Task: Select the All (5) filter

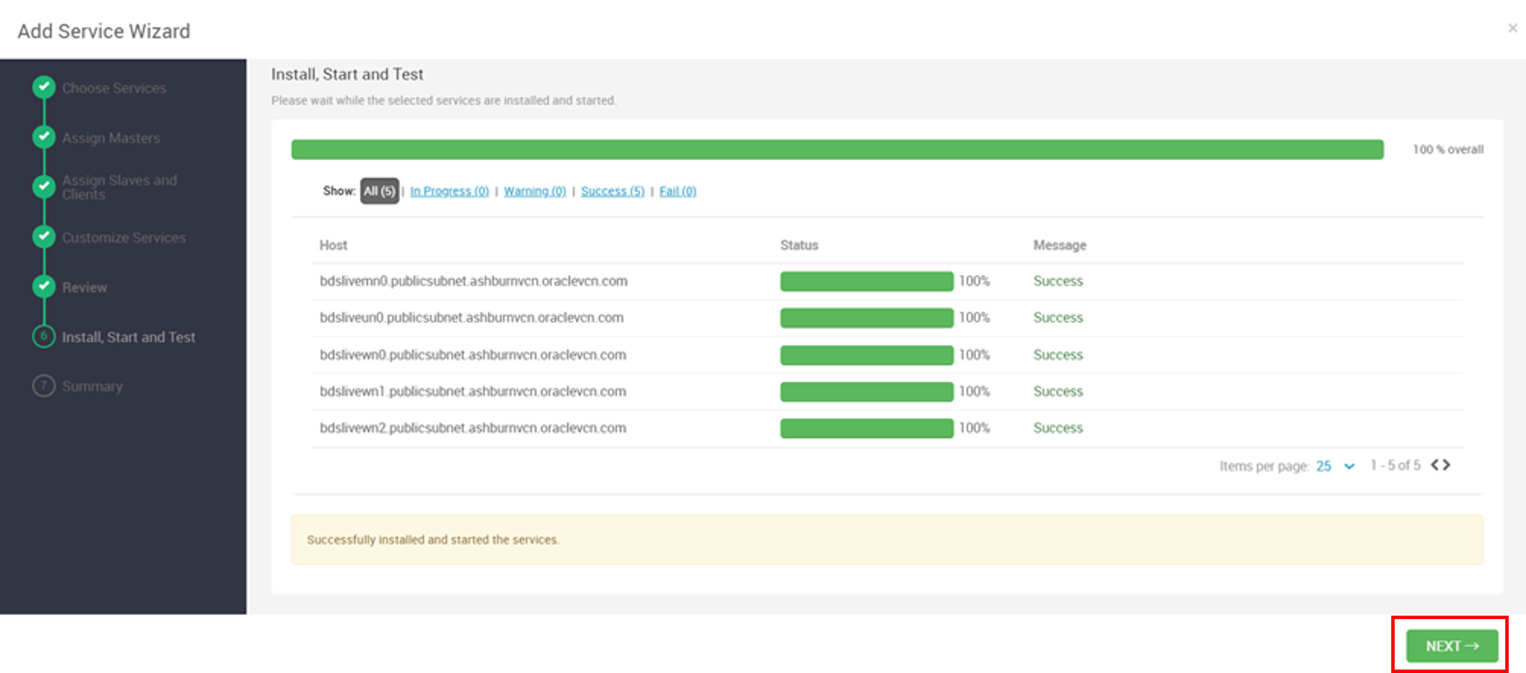Action: pyautogui.click(x=379, y=191)
